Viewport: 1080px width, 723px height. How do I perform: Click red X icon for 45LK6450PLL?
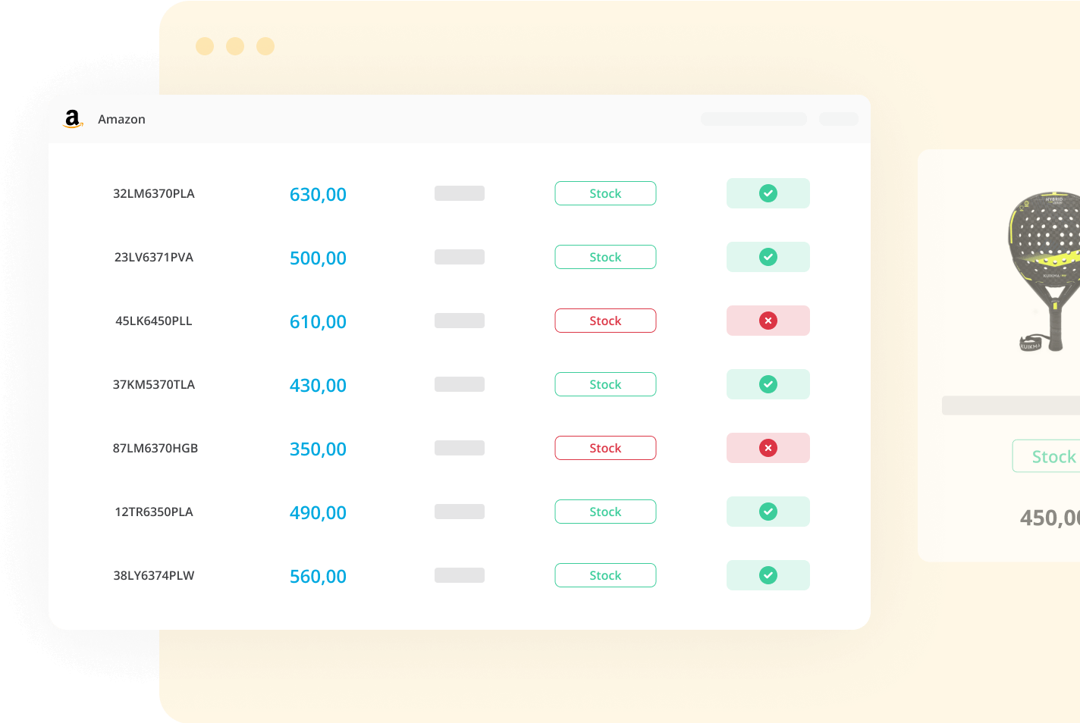[768, 321]
